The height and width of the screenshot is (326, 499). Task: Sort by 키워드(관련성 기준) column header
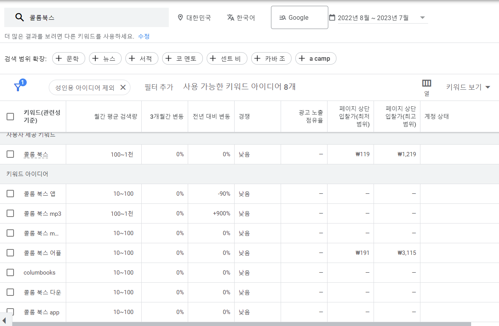[x=42, y=116]
